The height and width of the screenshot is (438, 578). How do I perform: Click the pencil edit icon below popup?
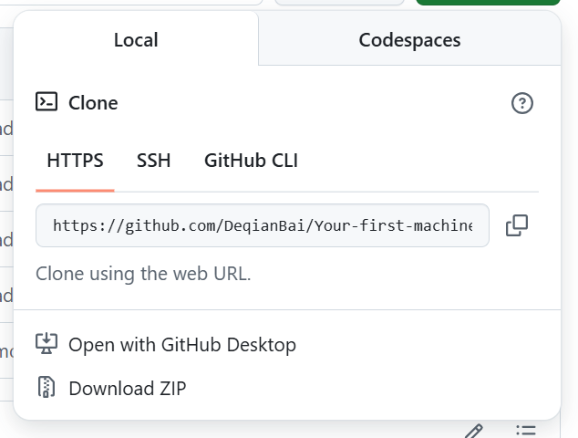coord(474,431)
